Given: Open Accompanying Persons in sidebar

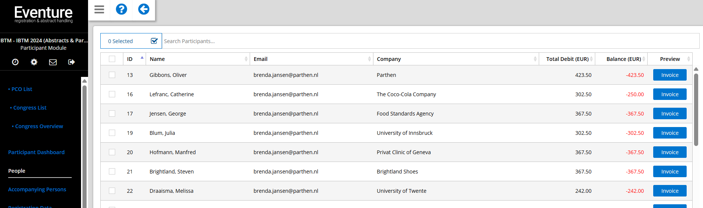Looking at the screenshot, I should tap(37, 189).
